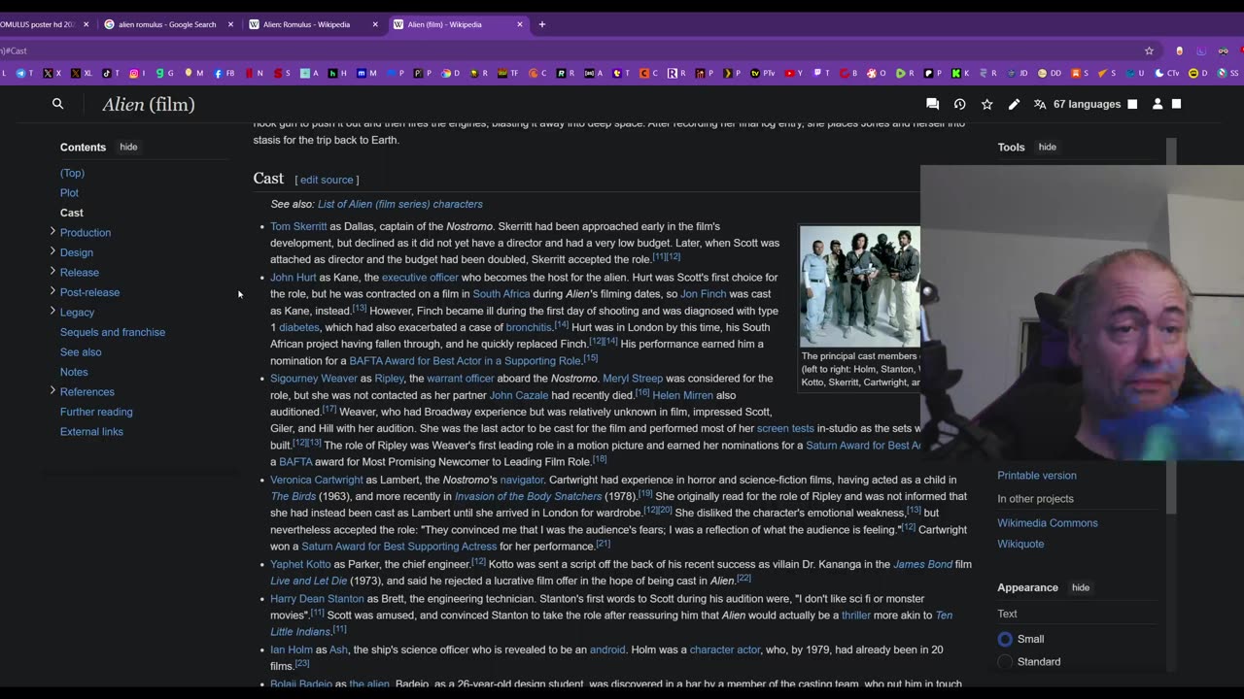Close the 'alien romulus - Google Search' tab

pos(230,24)
